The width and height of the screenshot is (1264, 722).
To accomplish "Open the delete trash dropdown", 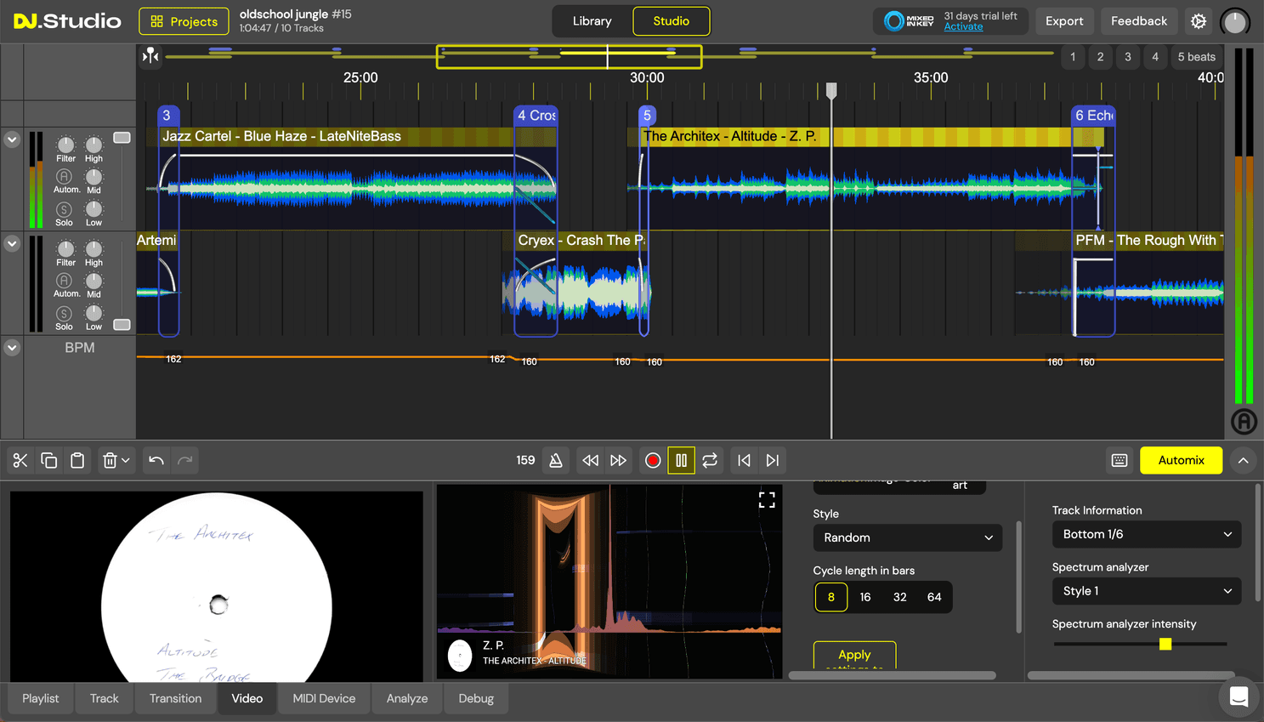I will (x=116, y=460).
